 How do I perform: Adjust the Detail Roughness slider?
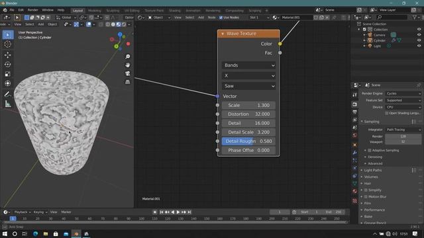[248, 141]
